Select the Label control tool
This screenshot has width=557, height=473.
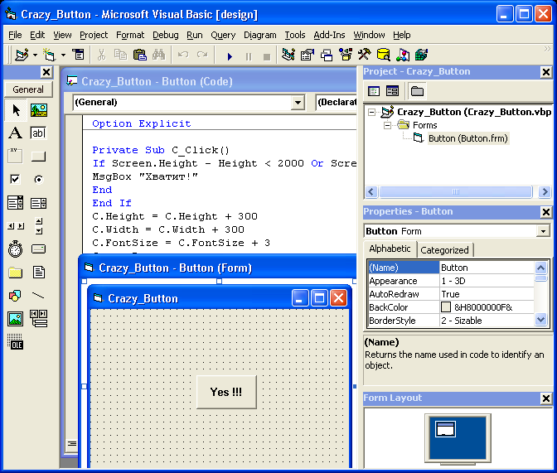(15, 133)
